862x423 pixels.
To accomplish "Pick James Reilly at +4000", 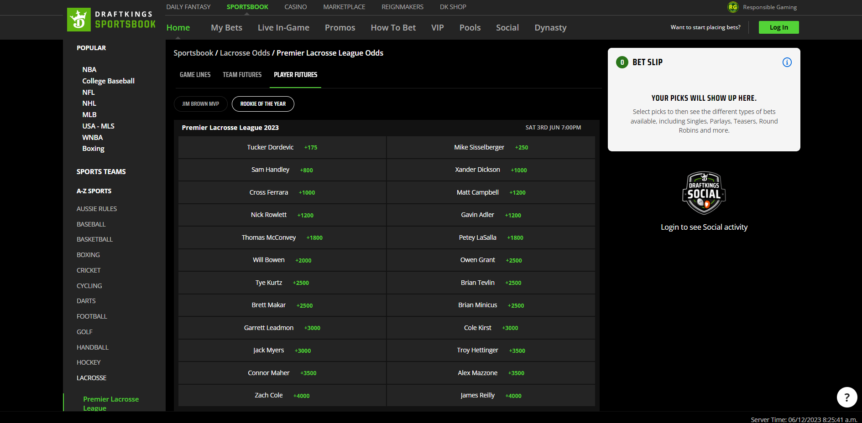I will point(491,396).
